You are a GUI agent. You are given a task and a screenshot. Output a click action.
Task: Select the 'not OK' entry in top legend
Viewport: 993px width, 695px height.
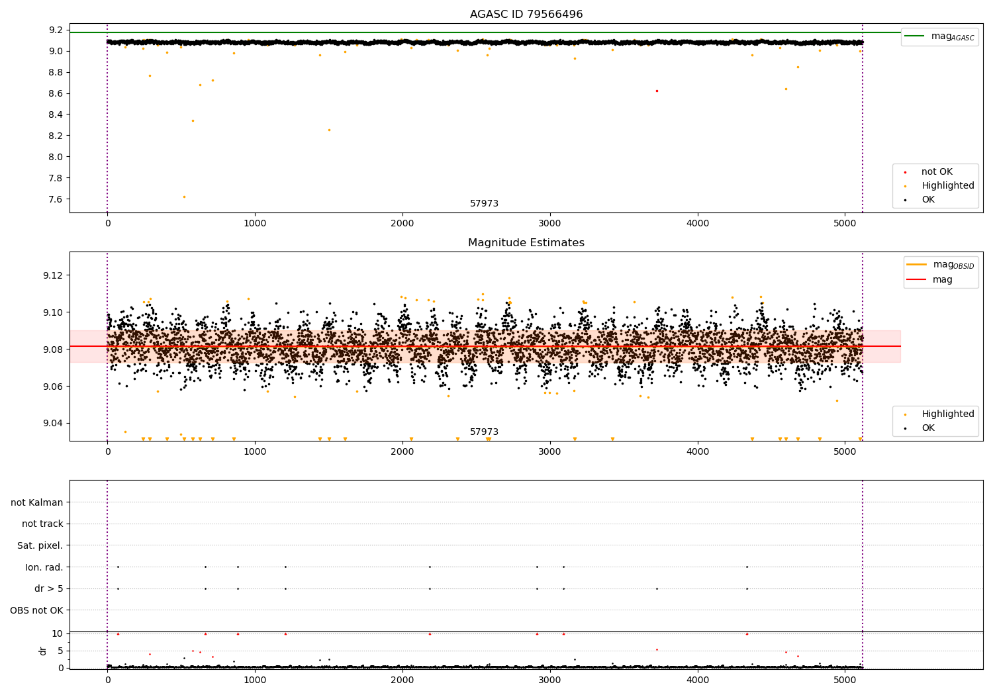tap(937, 172)
